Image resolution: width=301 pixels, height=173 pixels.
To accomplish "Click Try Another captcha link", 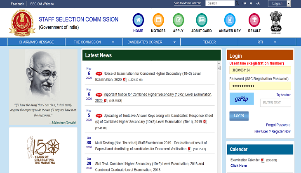I will (x=283, y=95).
